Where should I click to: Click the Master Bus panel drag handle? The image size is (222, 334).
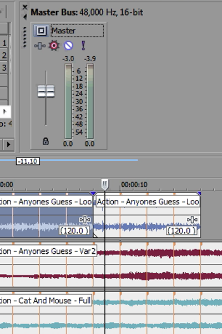(x=25, y=37)
